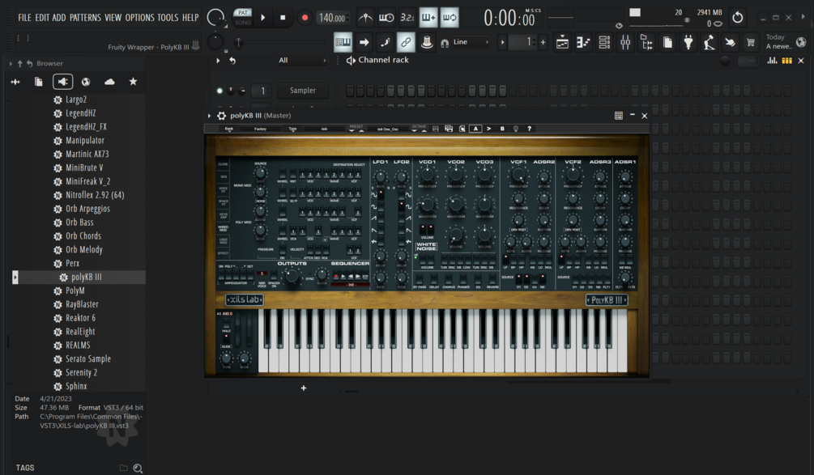Toggle wait for input before recording
Screen dimensions: 814x475
click(x=386, y=18)
